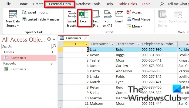
Task: Click the Lastname cell Eyes
Action: [128, 82]
